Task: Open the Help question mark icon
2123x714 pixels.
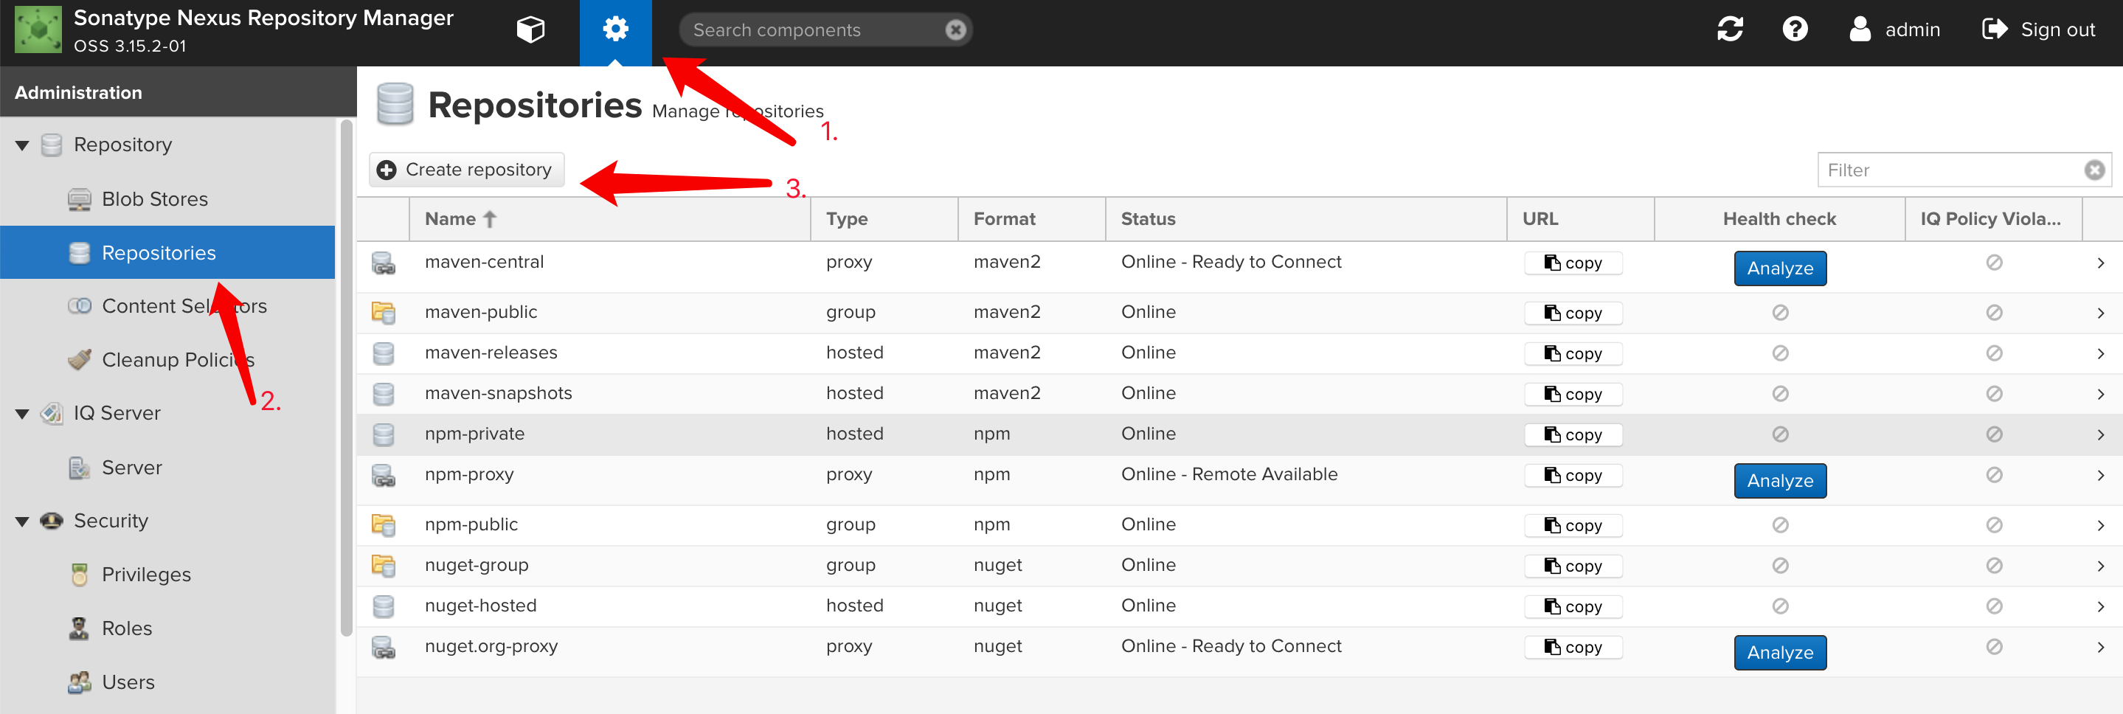Action: 1795,30
